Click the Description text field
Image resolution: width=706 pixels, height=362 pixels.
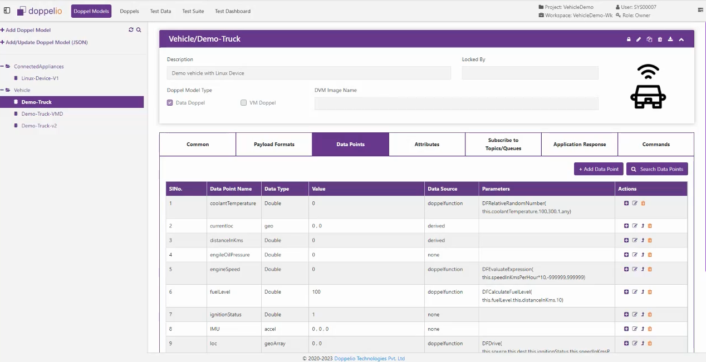tap(308, 73)
